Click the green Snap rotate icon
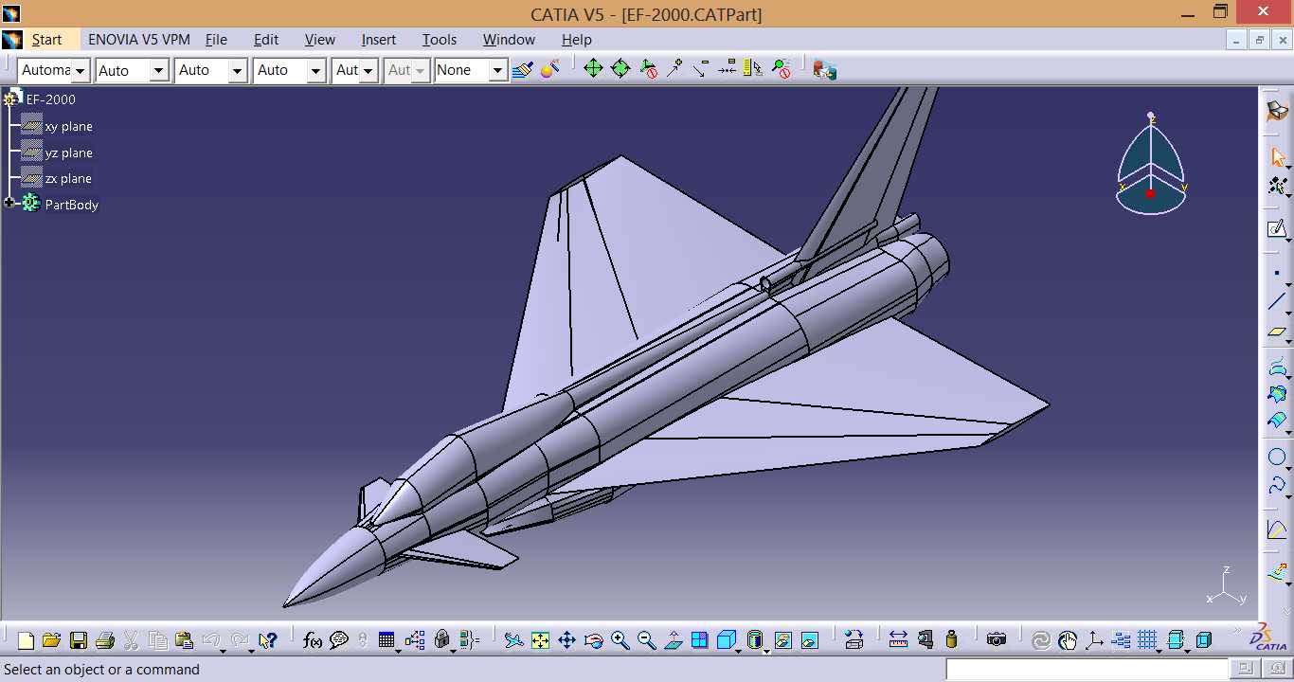 point(620,69)
